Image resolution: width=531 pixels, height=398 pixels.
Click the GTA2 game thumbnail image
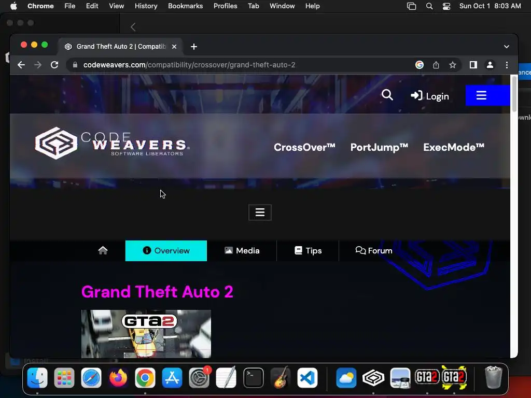point(146,334)
